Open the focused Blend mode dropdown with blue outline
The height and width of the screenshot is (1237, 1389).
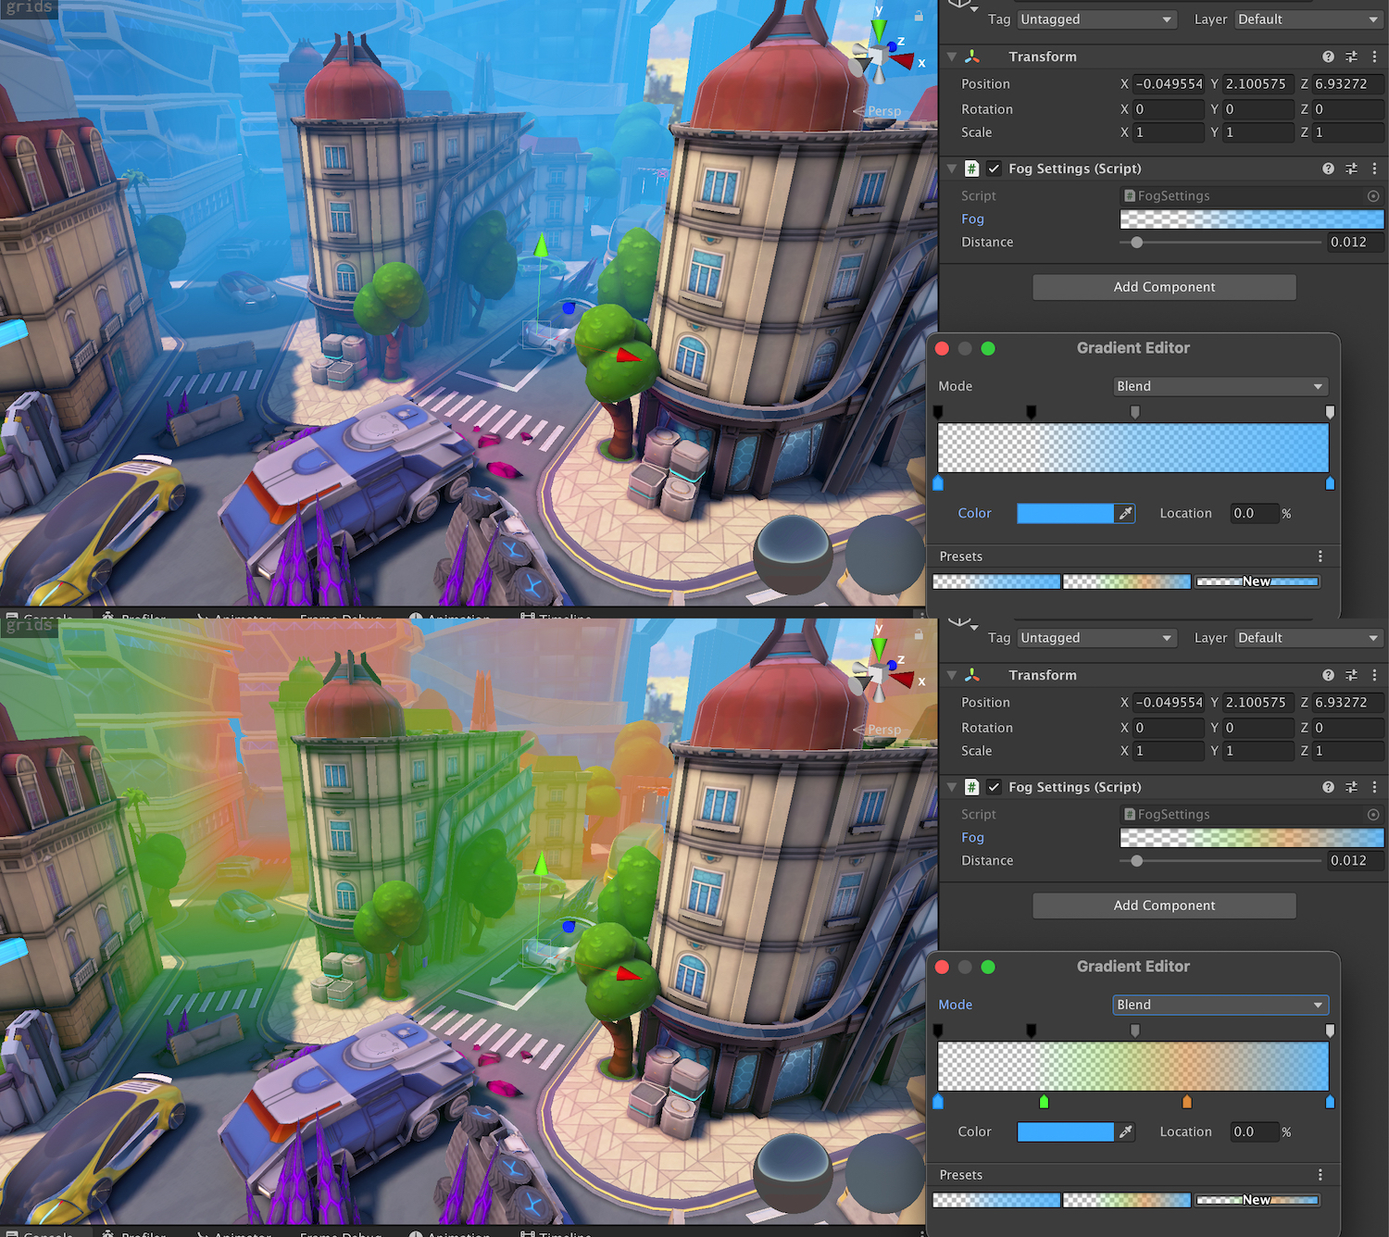click(1220, 1005)
